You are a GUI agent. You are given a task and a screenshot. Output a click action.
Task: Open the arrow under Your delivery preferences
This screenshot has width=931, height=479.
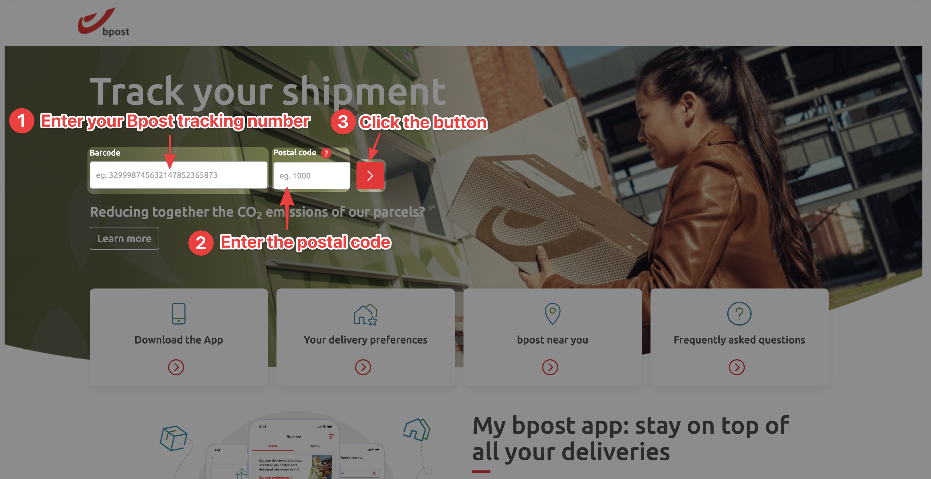363,367
